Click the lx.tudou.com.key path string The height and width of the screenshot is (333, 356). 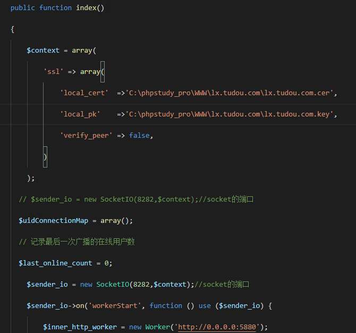point(230,114)
